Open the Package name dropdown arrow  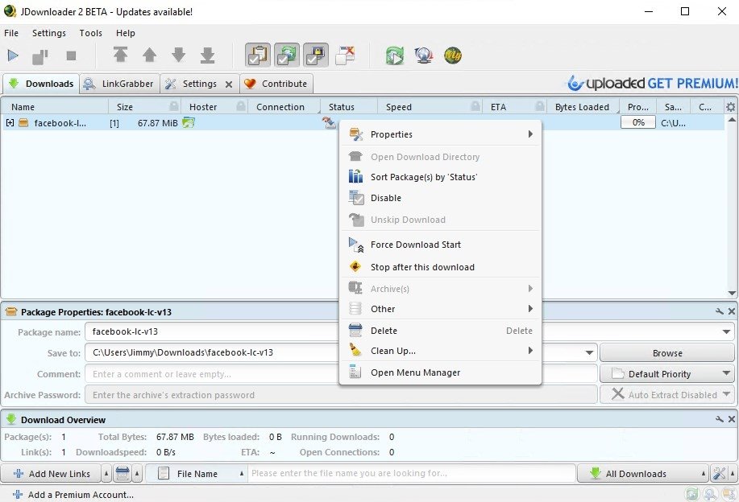[x=726, y=331]
